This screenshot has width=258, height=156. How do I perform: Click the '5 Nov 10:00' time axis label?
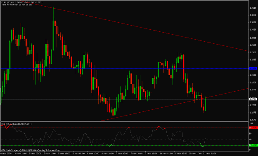tap(50, 154)
